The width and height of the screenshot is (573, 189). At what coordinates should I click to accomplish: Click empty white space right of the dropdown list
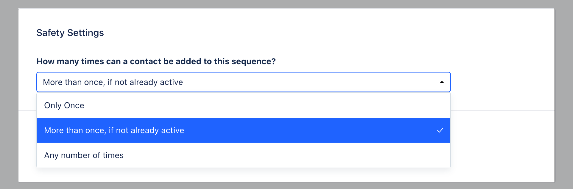coord(503,143)
